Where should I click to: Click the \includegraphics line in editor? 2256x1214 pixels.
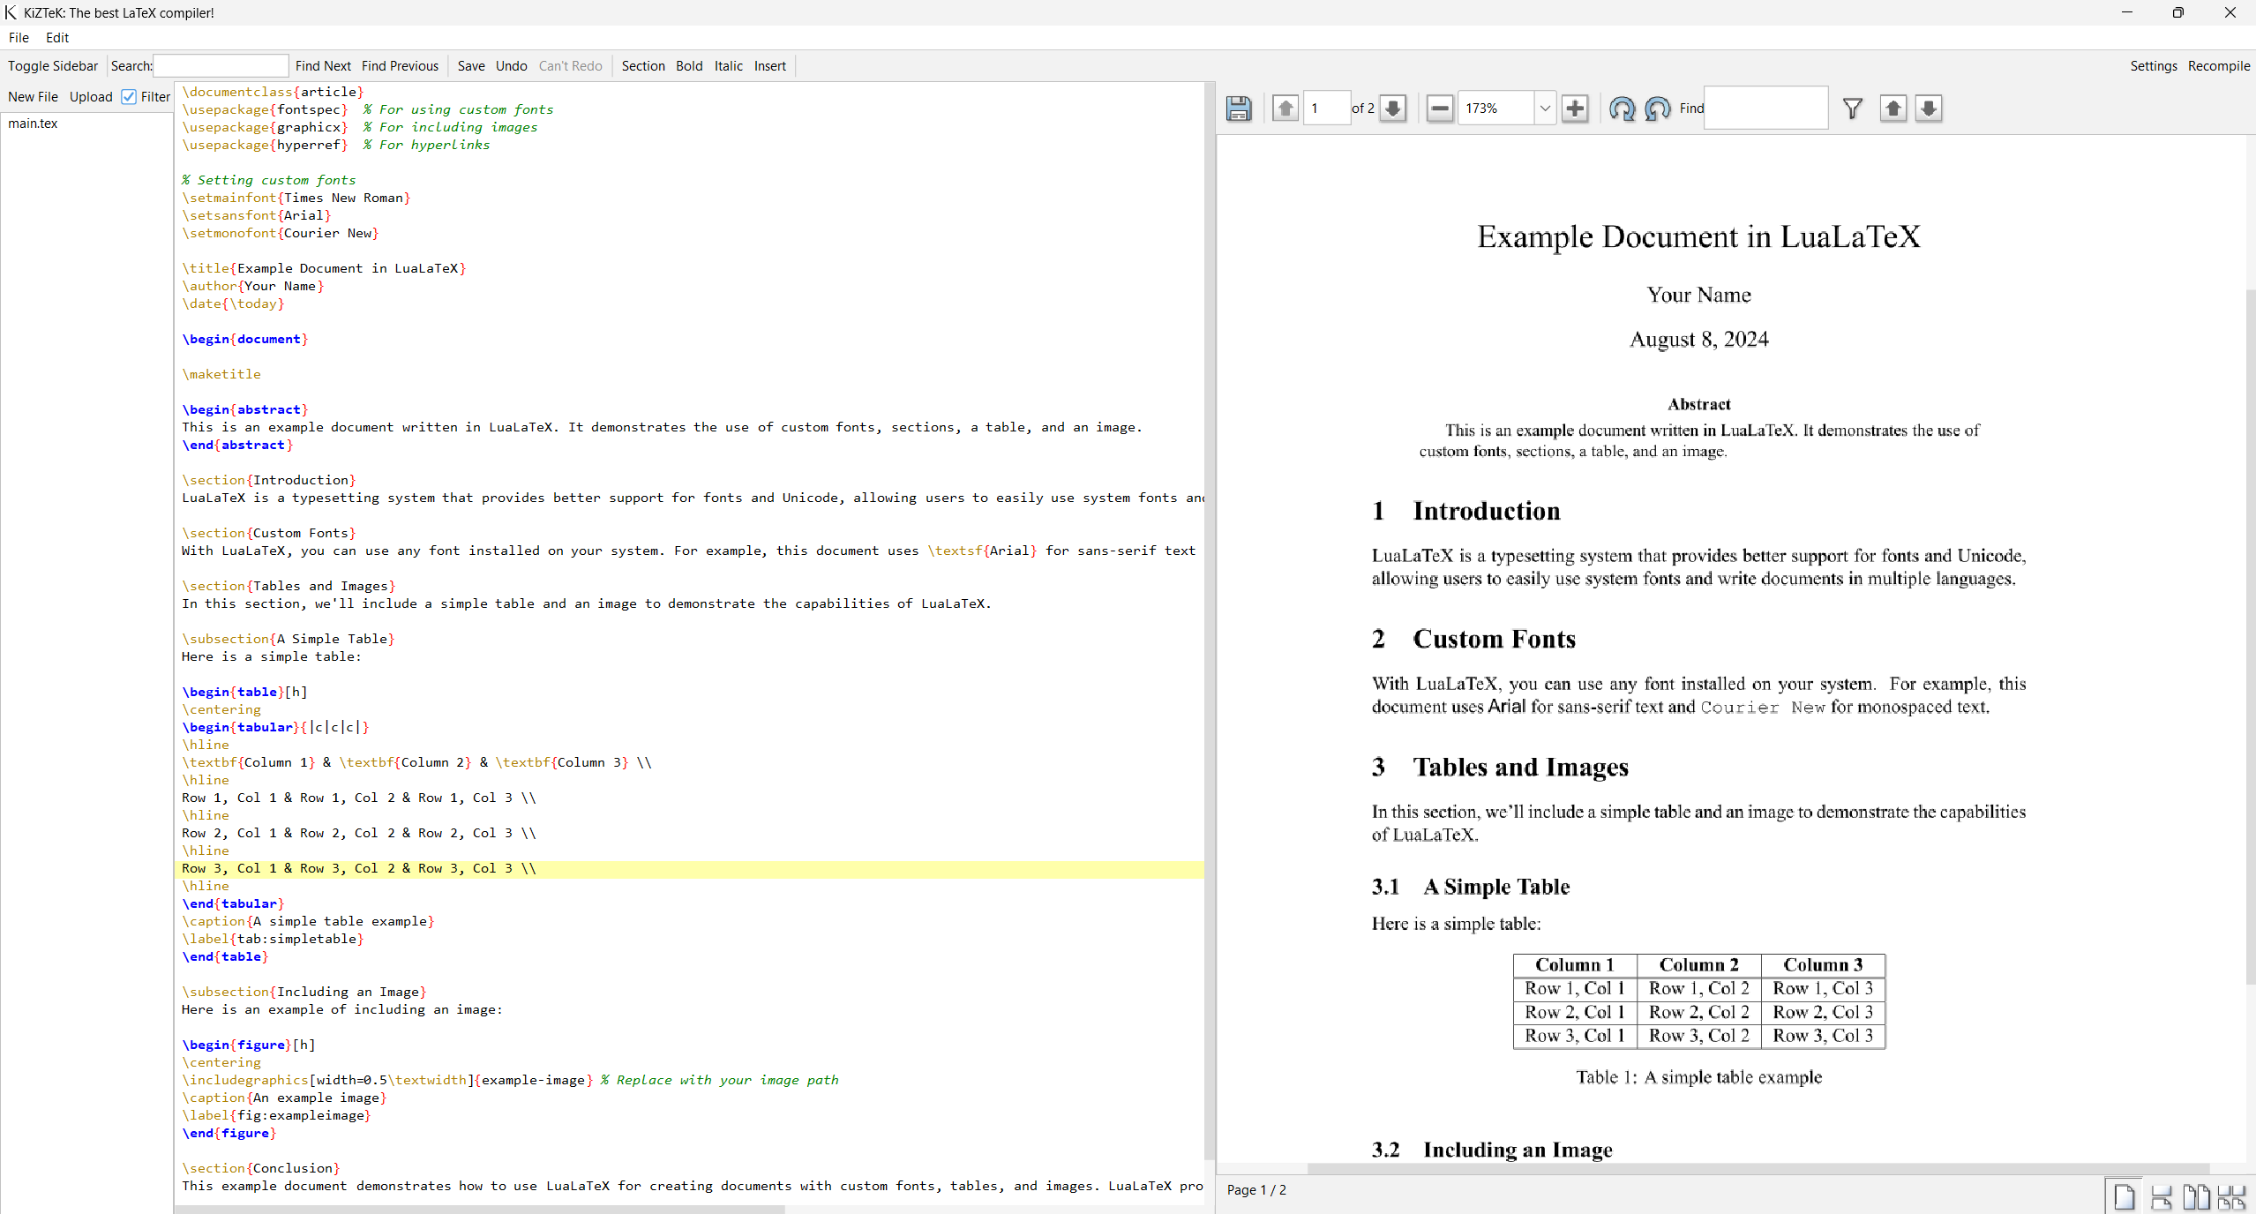(x=510, y=1080)
